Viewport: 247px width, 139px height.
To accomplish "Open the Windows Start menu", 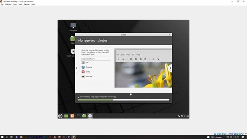I will (x=2, y=137).
